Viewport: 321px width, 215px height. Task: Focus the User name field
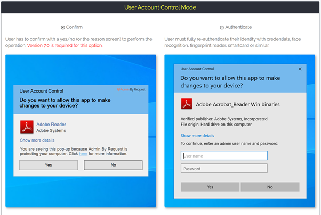tap(224, 155)
